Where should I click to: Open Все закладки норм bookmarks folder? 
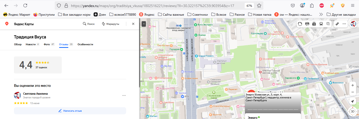point(74,15)
